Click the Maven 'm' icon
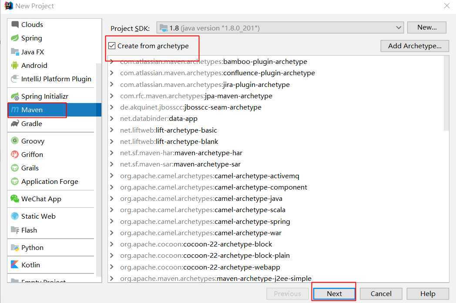 pyautogui.click(x=15, y=110)
